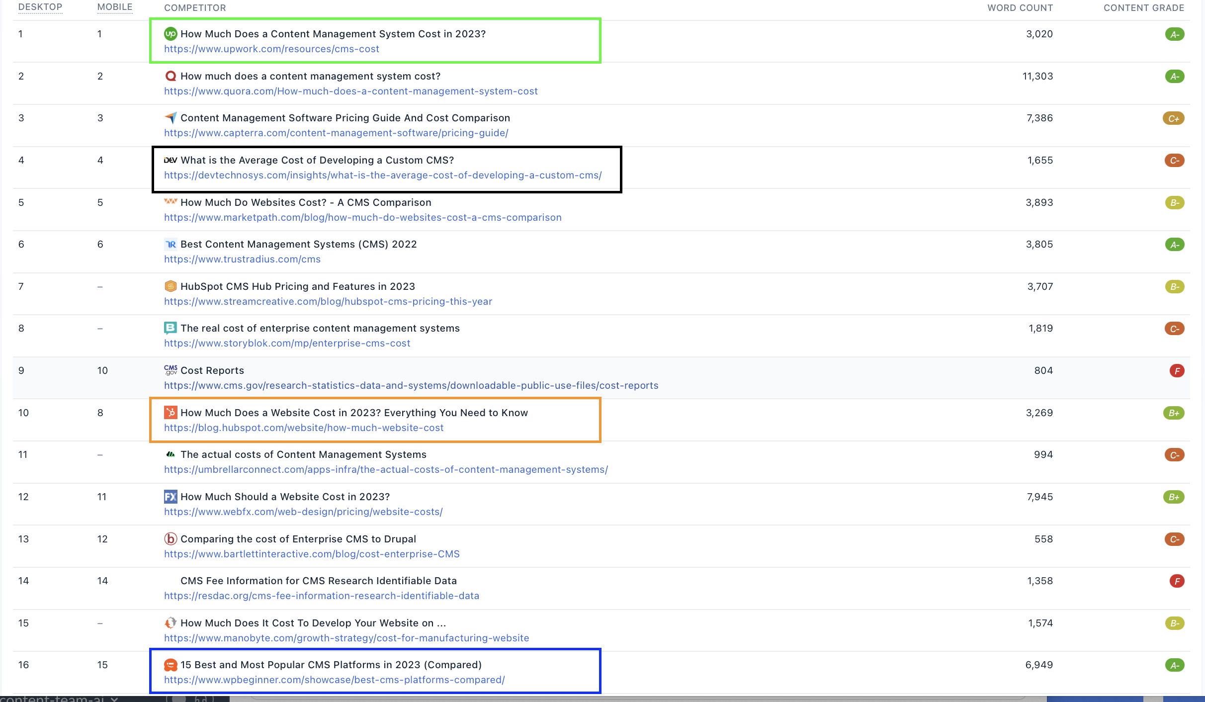Screen dimensions: 1205x702
Task: Click the HubSpot sprocket icon in row 7
Action: (171, 286)
